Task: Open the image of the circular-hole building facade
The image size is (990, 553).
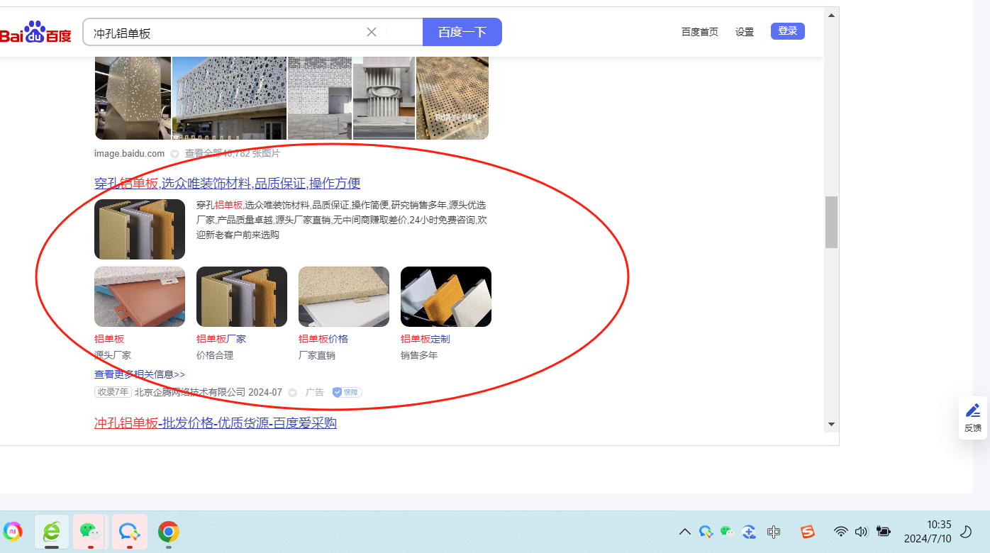Action: tap(230, 98)
